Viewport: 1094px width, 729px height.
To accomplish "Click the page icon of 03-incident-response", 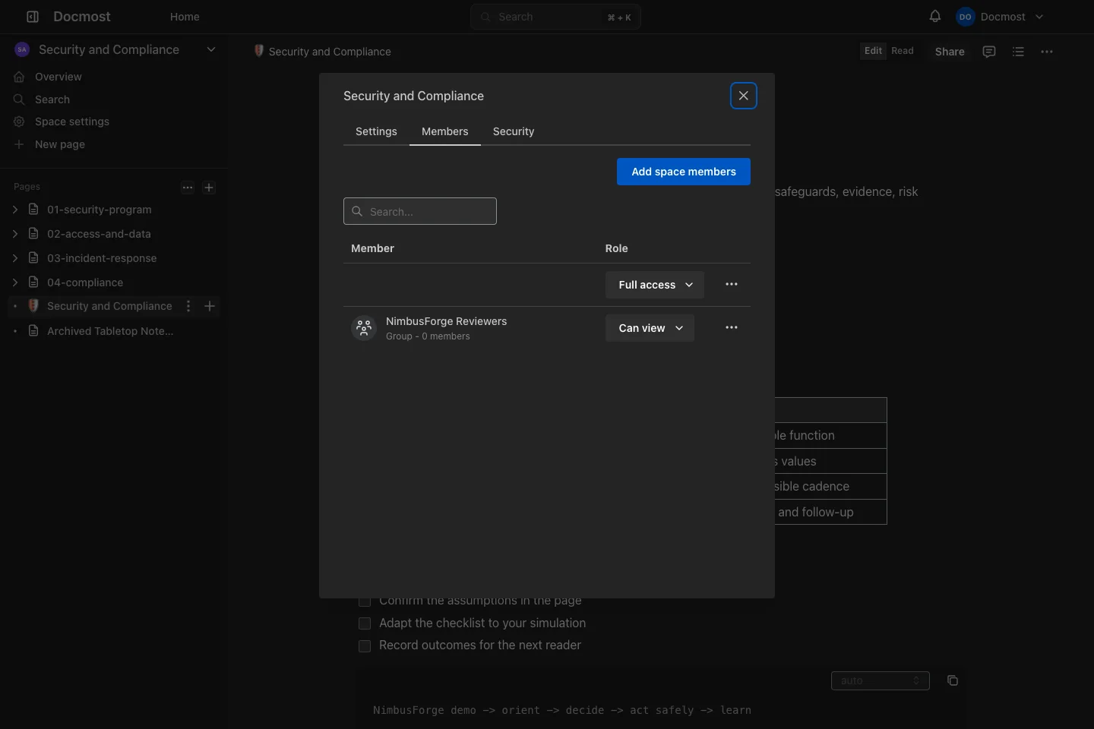I will pyautogui.click(x=33, y=257).
